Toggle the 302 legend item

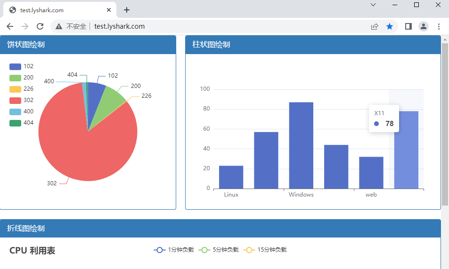click(21, 100)
